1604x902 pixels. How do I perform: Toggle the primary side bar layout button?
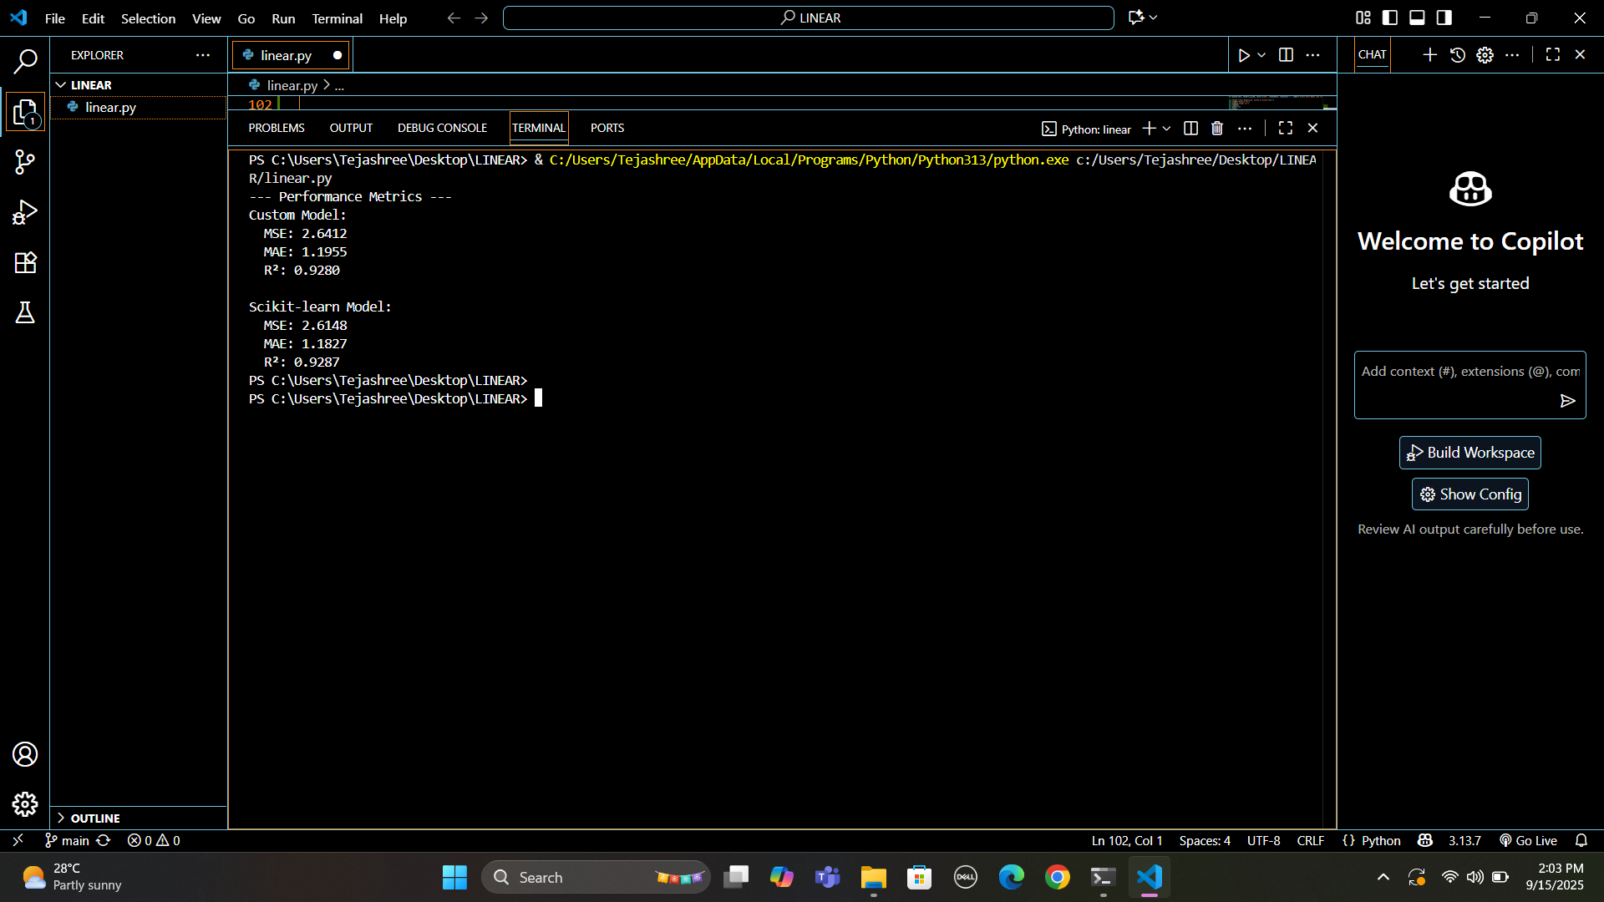tap(1390, 18)
